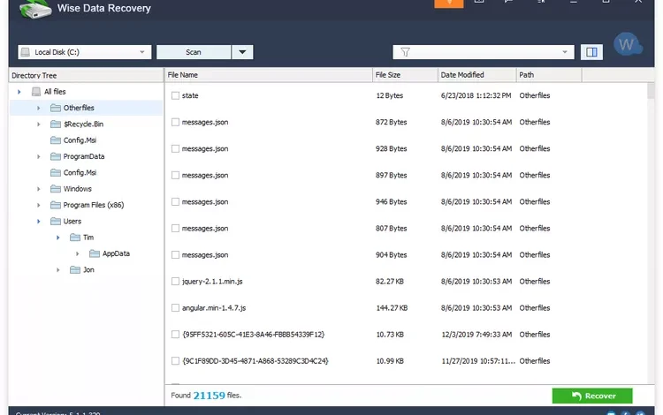This screenshot has height=415, width=663.
Task: Click the $Recycle.Bin folder icon
Action: [x=56, y=124]
